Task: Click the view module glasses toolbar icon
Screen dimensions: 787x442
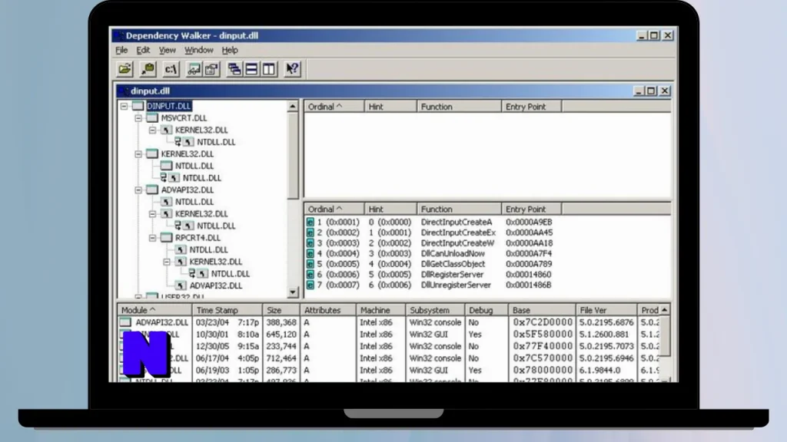Action: (193, 69)
